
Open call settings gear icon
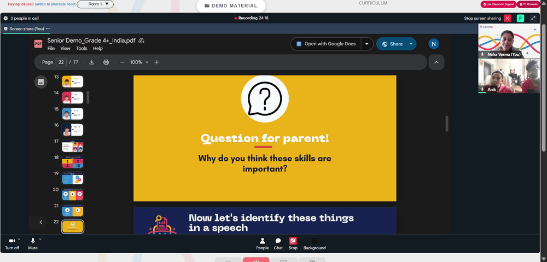point(5,18)
